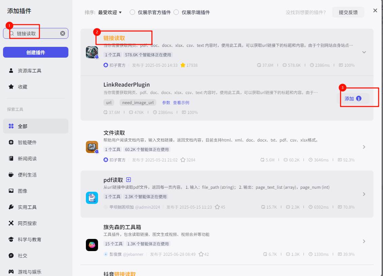Screen dimensions: 383x276
Task: Click the pdf读取 plugin icon
Action: pyautogui.click(x=92, y=198)
